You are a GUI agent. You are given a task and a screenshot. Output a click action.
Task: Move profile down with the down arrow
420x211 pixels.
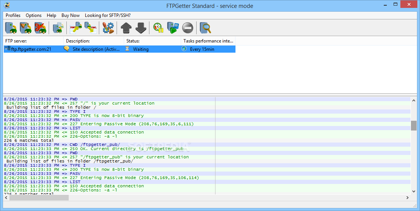tap(141, 28)
